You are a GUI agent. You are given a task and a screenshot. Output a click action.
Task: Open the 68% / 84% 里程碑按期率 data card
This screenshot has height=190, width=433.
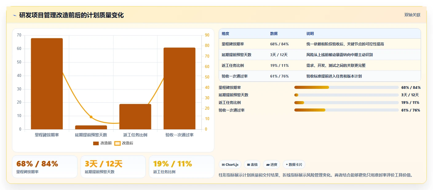click(x=45, y=167)
